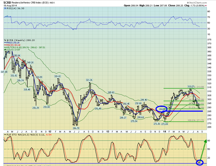Screen dimensions: 216x166
Task: Select the $CRB (Weekly) 288.20 legend label
Action: (21, 40)
